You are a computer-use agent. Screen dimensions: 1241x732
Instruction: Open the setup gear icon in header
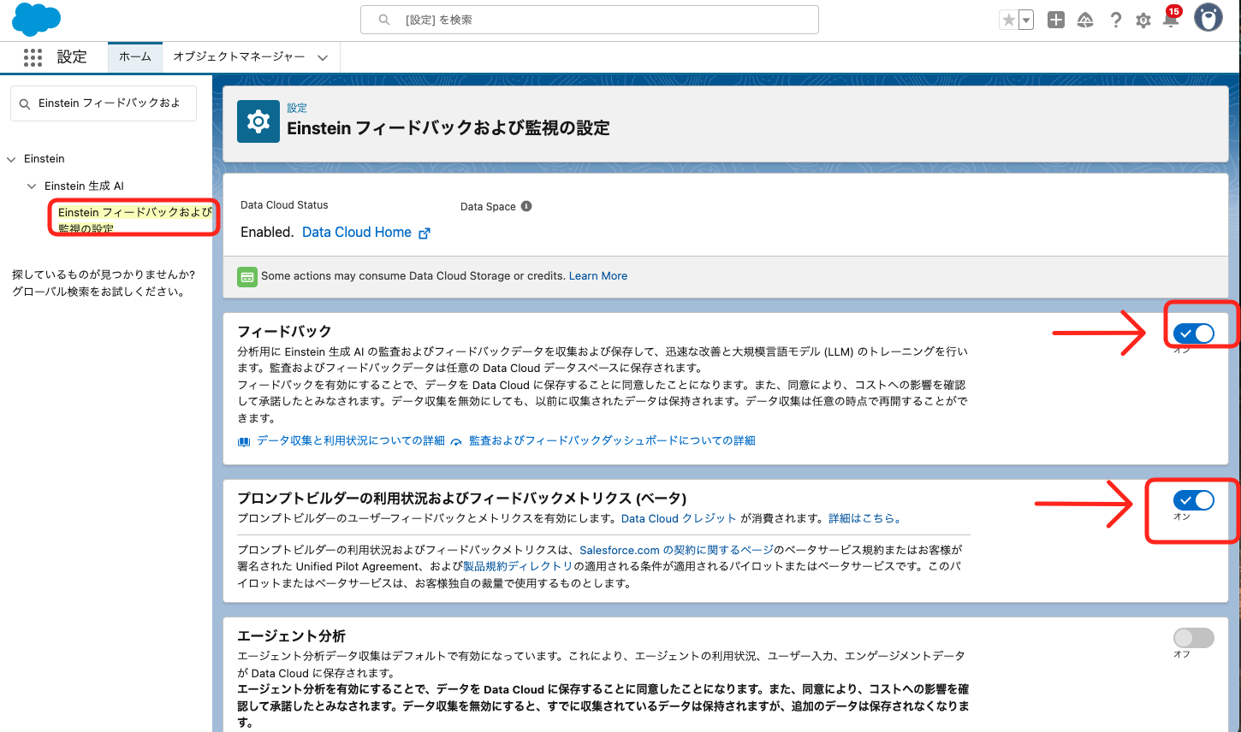point(1143,21)
